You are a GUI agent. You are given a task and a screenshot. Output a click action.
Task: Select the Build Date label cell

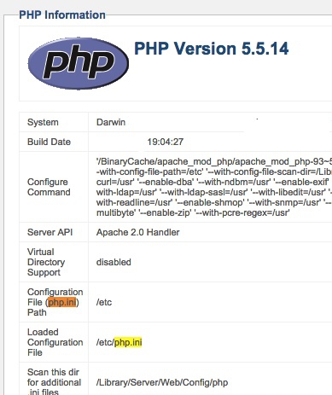49,142
